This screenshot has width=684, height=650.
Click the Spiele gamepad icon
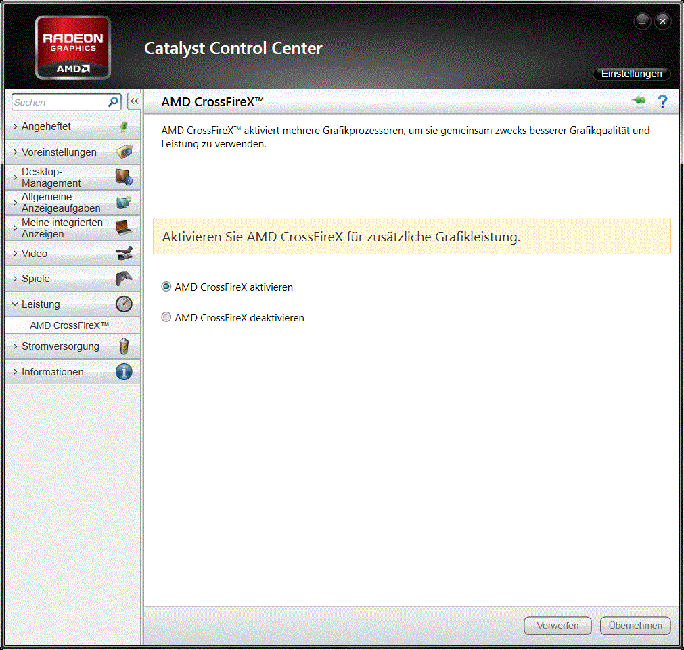pyautogui.click(x=124, y=279)
